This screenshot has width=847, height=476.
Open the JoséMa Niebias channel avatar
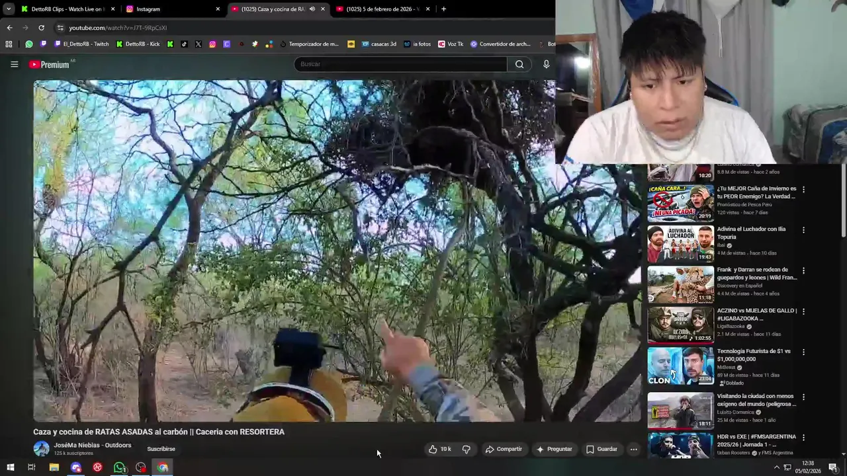pyautogui.click(x=42, y=449)
